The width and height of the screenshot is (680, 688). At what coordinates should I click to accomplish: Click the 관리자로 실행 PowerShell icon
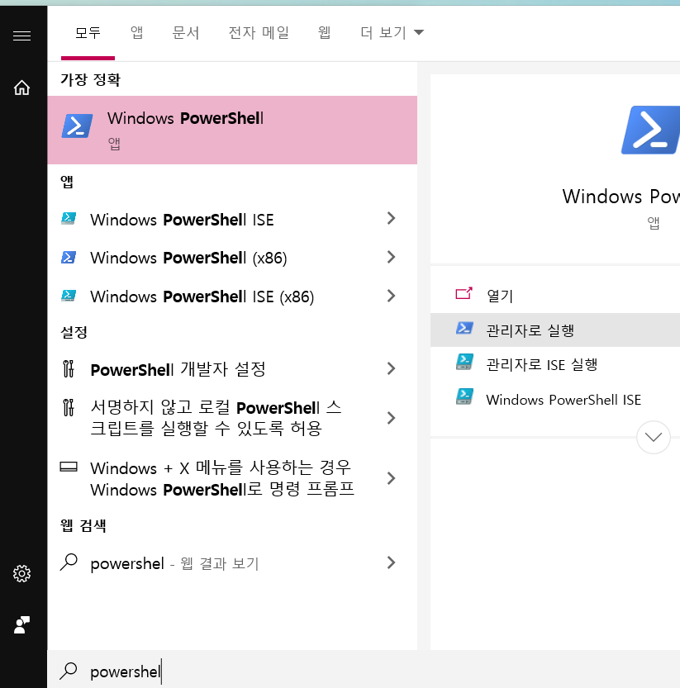[x=464, y=328]
